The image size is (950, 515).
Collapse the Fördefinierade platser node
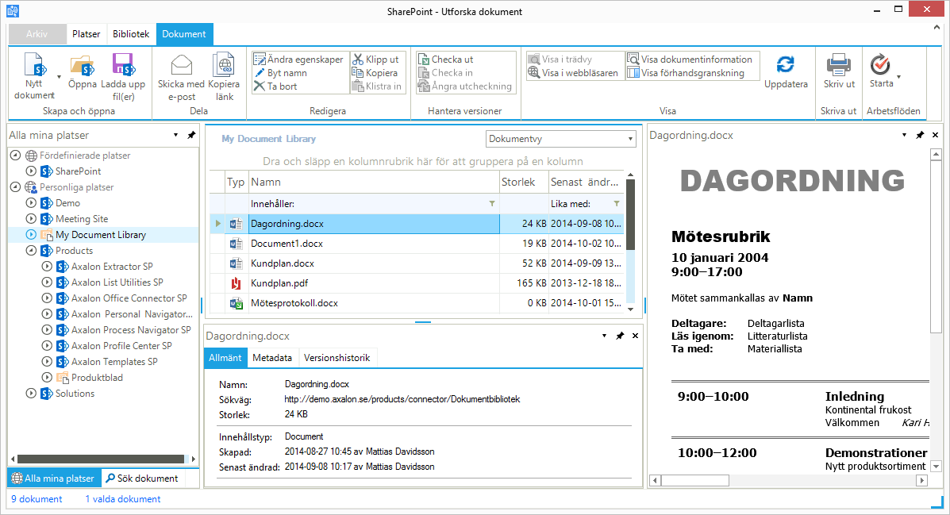point(15,156)
